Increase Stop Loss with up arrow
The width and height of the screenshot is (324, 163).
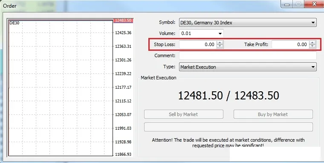(x=220, y=43)
